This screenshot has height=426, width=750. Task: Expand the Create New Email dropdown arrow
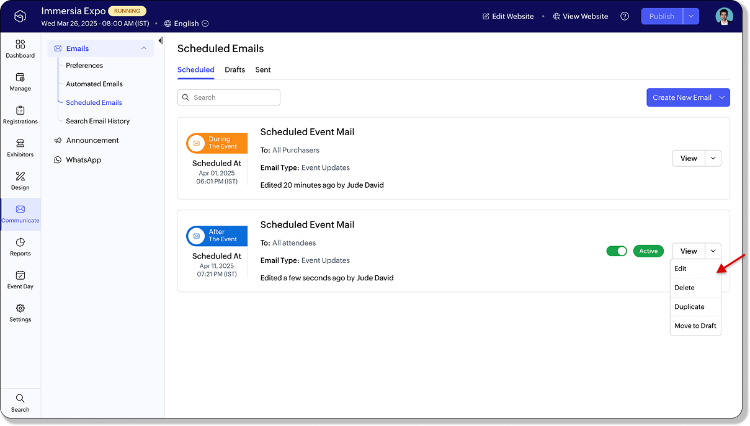(x=722, y=97)
